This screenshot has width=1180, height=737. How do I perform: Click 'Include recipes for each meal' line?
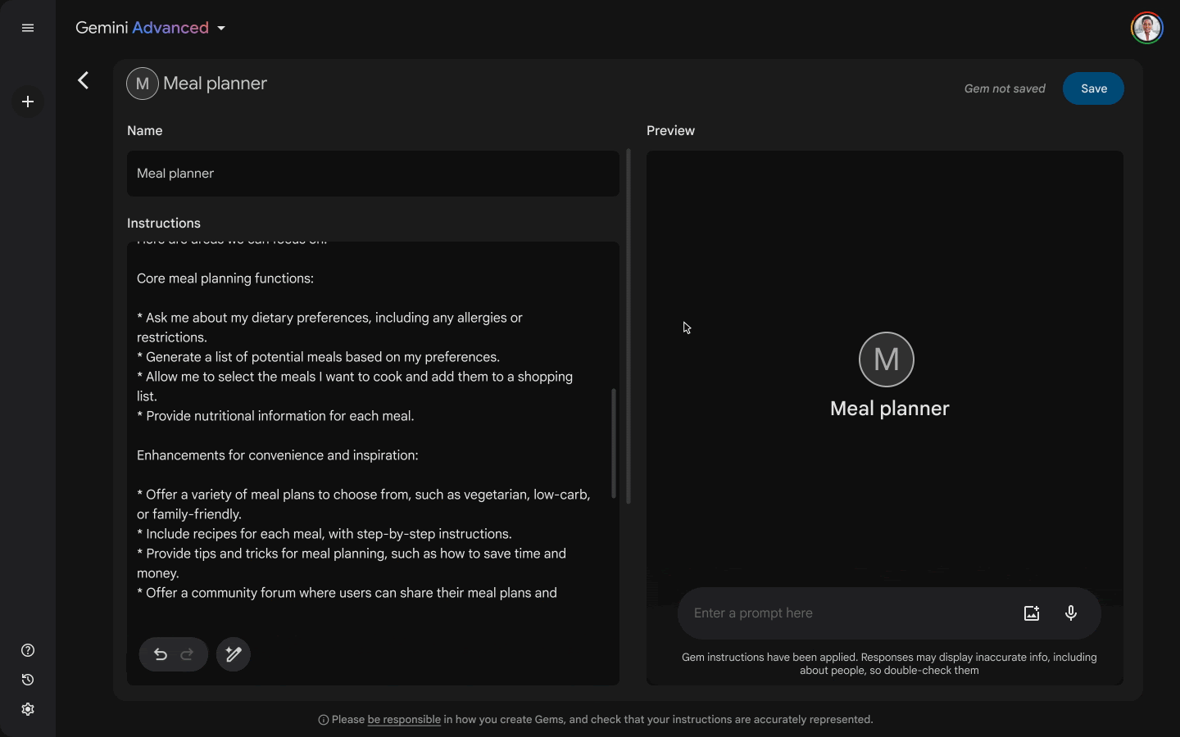pyautogui.click(x=324, y=534)
